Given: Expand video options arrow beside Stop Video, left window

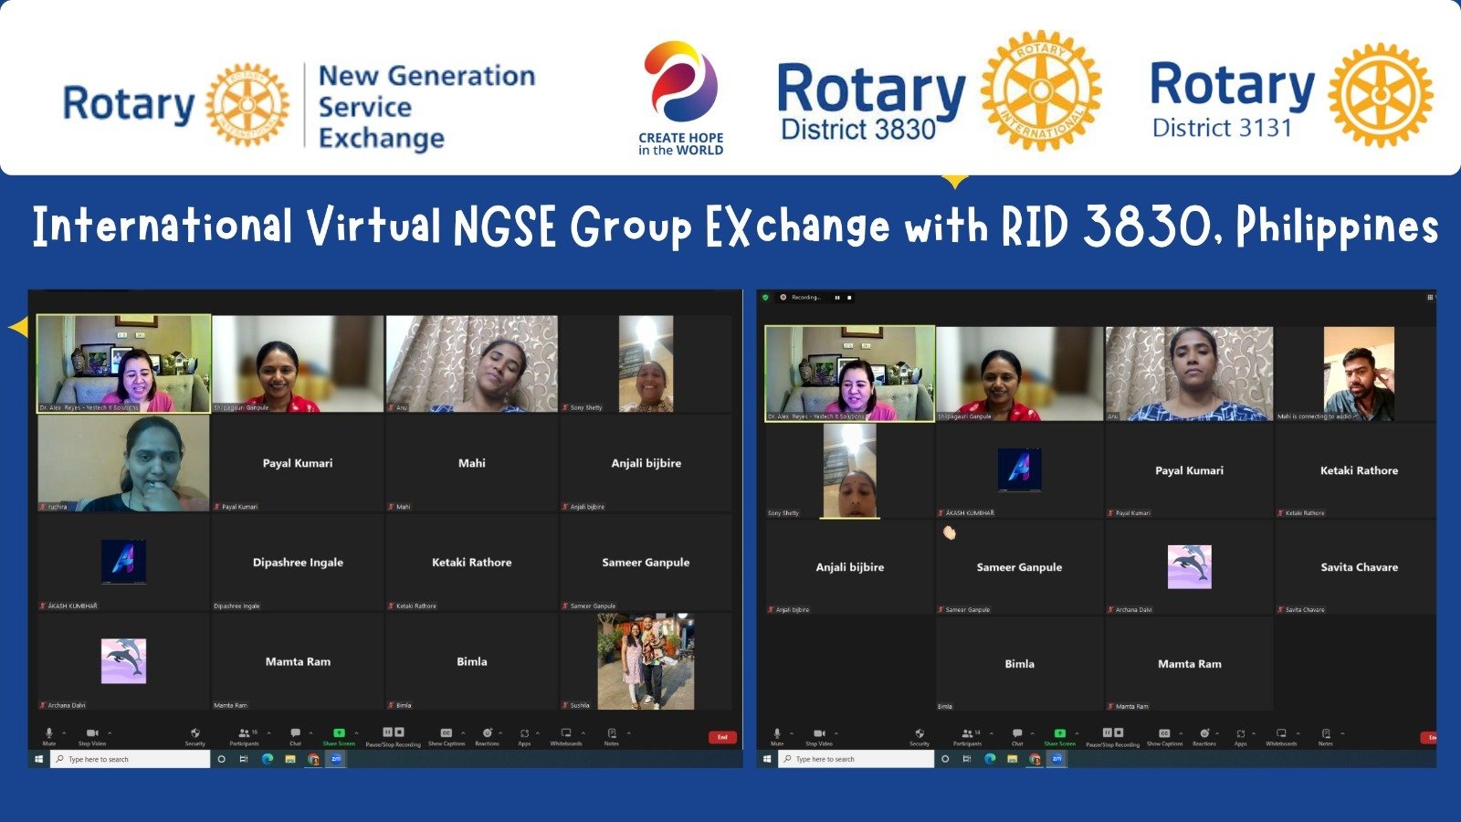Looking at the screenshot, I should 110,732.
